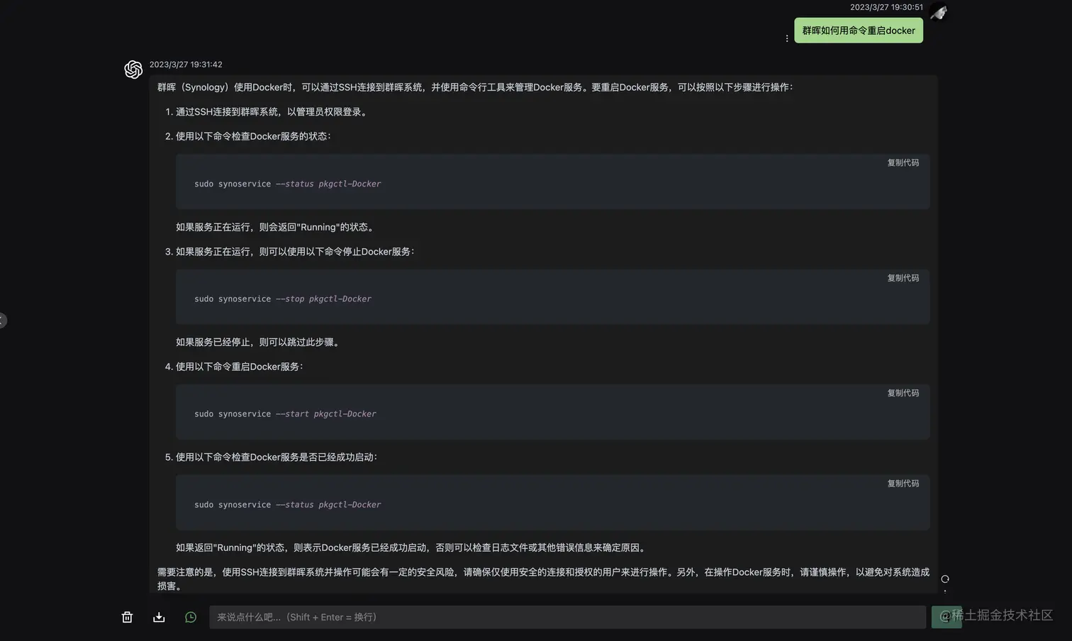Viewport: 1072px width, 641px height.
Task: Click 复制代码 above the first status command
Action: (903, 162)
